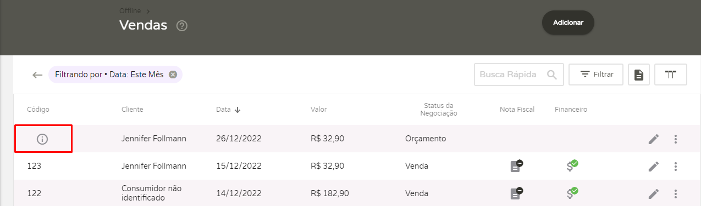The width and height of the screenshot is (701, 206).
Task: Focus the Busca Rápida search field
Action: pos(518,75)
